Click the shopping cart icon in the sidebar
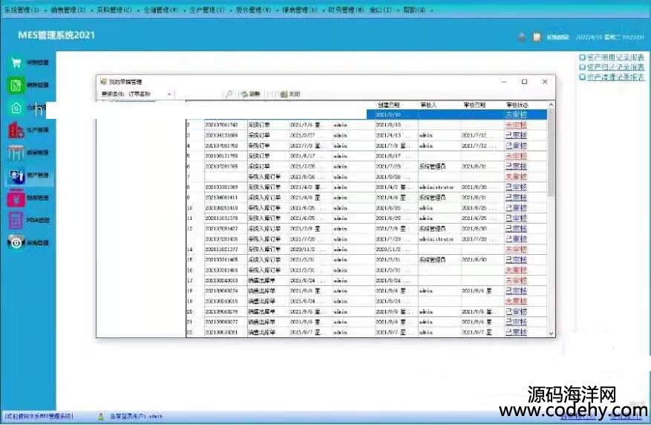The image size is (651, 425). 16,62
